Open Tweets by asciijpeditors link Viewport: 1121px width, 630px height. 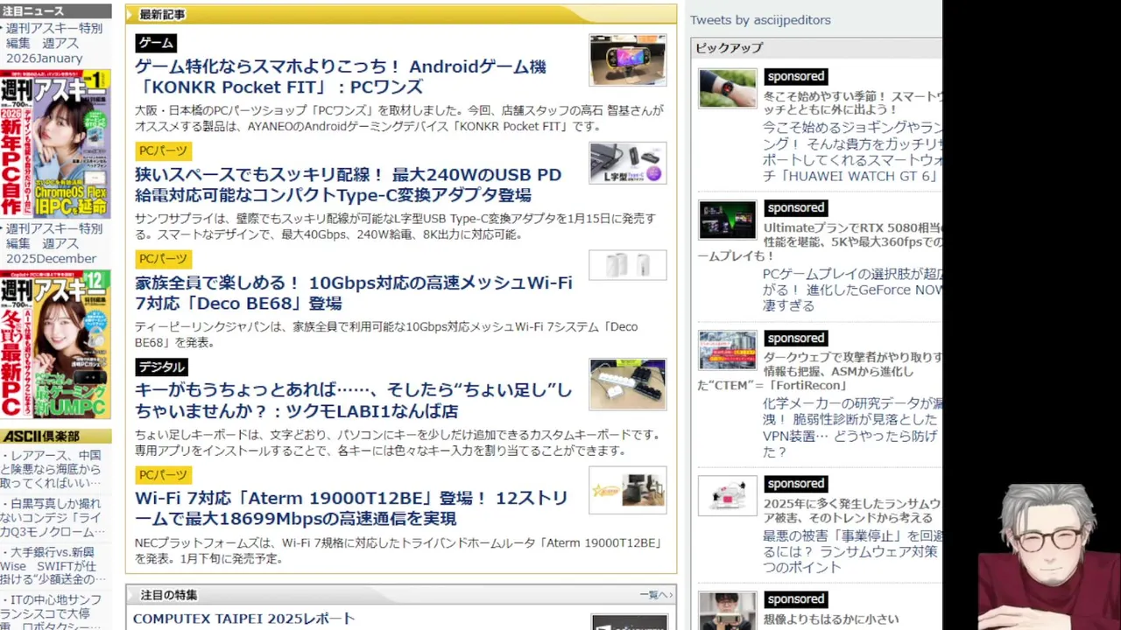tap(760, 20)
